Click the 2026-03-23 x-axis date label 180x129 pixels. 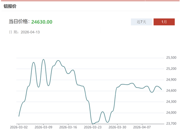coord(93,127)
